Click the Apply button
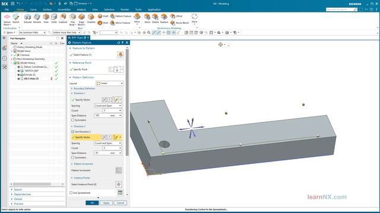The height and width of the screenshot is (213, 380). [x=106, y=203]
